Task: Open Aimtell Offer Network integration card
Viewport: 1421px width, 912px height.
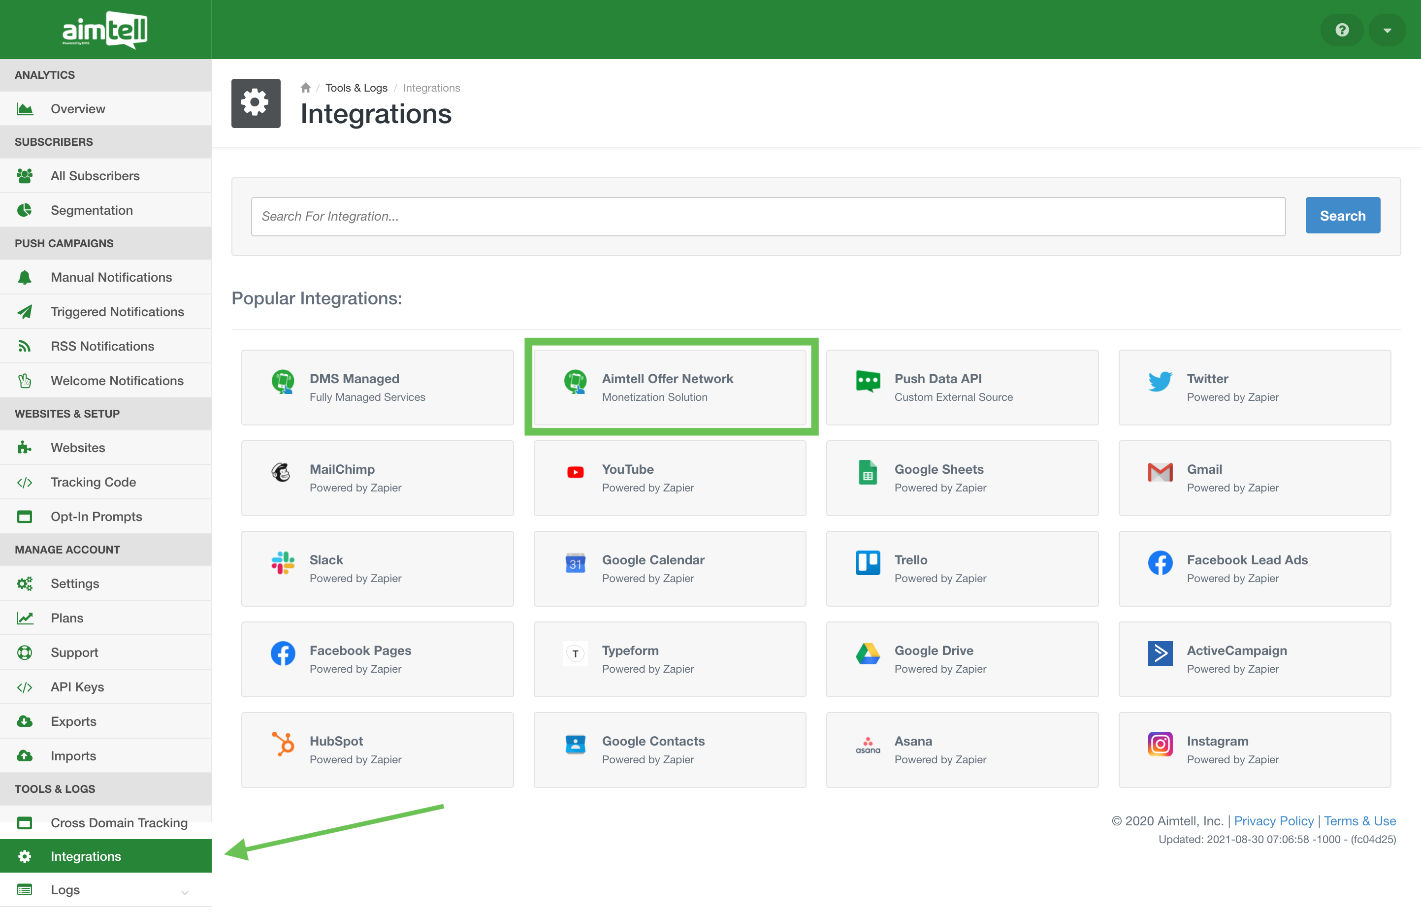Action: [670, 387]
